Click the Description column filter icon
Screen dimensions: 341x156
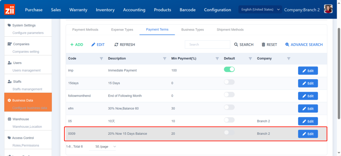165,59
